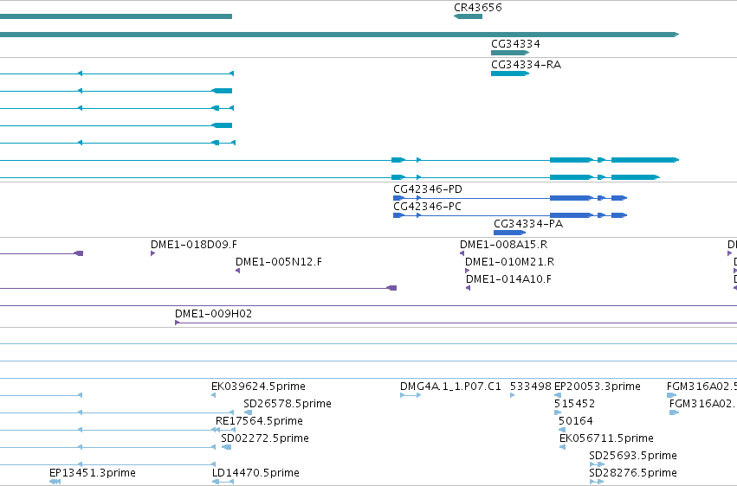This screenshot has width=737, height=486.
Task: Select the CG34334-RA transcript bar
Action: tap(510, 74)
